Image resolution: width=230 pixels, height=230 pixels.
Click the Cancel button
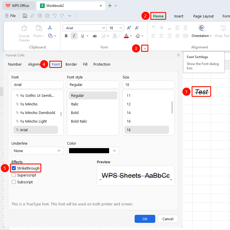pyautogui.click(x=168, y=219)
